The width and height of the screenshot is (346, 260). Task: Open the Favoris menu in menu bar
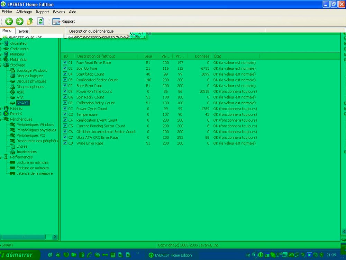click(x=59, y=12)
